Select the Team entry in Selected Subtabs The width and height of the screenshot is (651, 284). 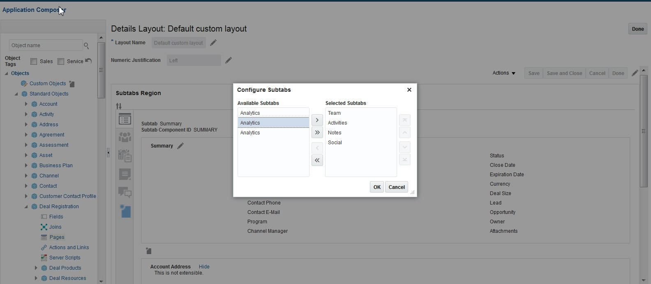[x=334, y=113]
